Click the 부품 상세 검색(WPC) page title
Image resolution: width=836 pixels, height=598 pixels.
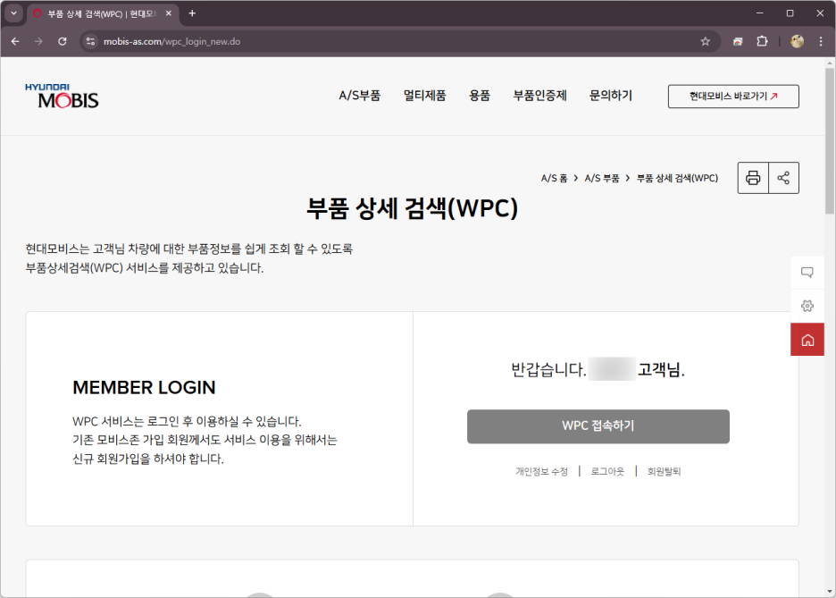coord(412,208)
